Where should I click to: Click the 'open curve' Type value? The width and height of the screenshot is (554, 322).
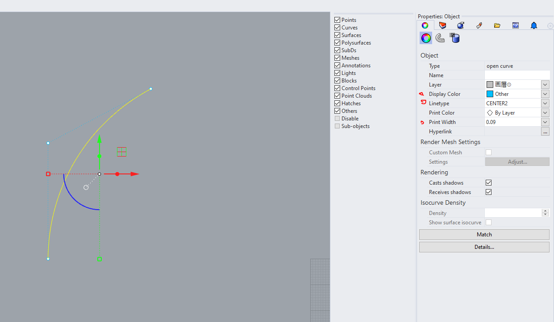(x=500, y=66)
